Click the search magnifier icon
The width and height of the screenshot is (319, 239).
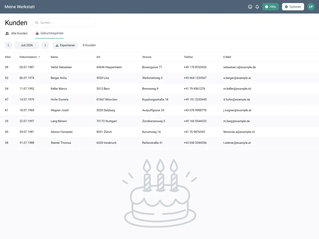pos(37,23)
